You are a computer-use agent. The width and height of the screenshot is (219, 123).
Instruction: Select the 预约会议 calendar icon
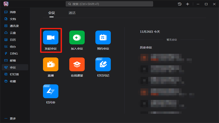pos(103,37)
